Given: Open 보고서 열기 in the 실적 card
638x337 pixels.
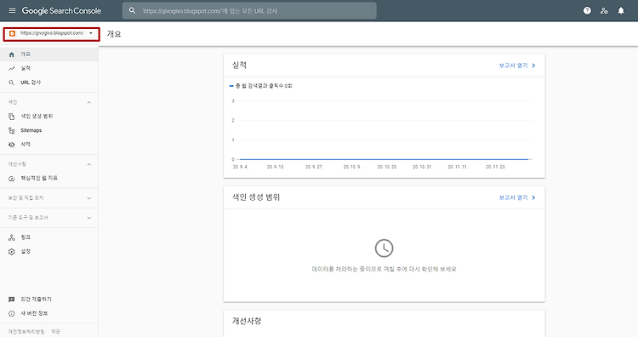Looking at the screenshot, I should [517, 66].
